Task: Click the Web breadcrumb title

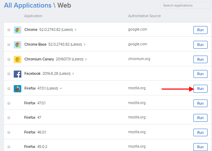Action: coord(64,5)
